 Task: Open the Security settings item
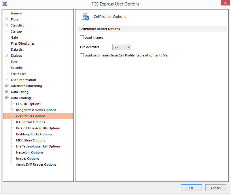click(x=17, y=68)
